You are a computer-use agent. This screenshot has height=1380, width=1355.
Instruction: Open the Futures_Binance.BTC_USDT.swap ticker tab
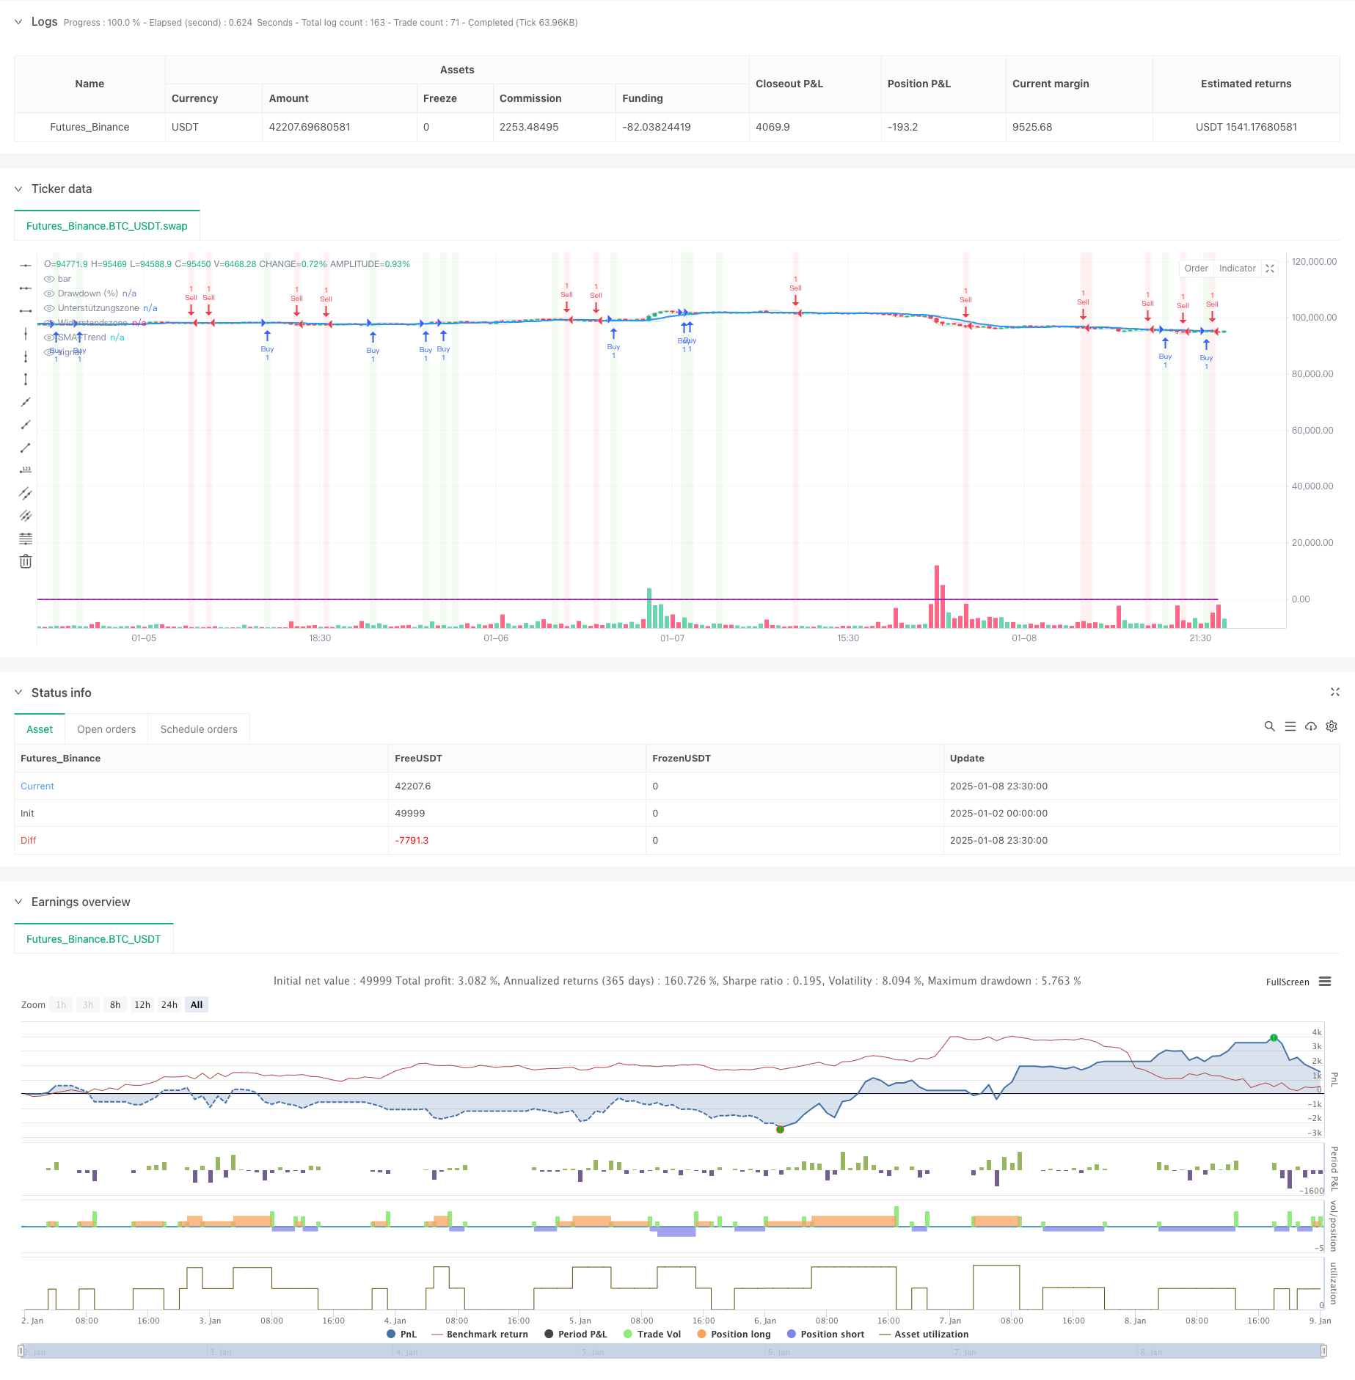tap(107, 226)
